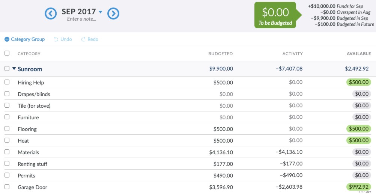Click the Undo arrow icon
This screenshot has width=376, height=194.
[56, 39]
